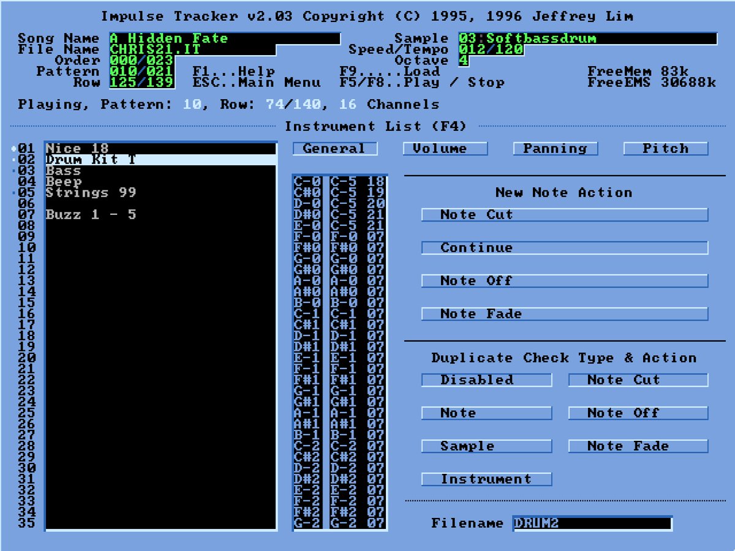This screenshot has width=735, height=551.
Task: Select instrument 02 Drum Kit T
Action: point(160,160)
